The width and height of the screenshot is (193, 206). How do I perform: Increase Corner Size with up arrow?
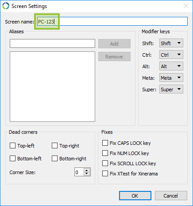click(x=87, y=170)
